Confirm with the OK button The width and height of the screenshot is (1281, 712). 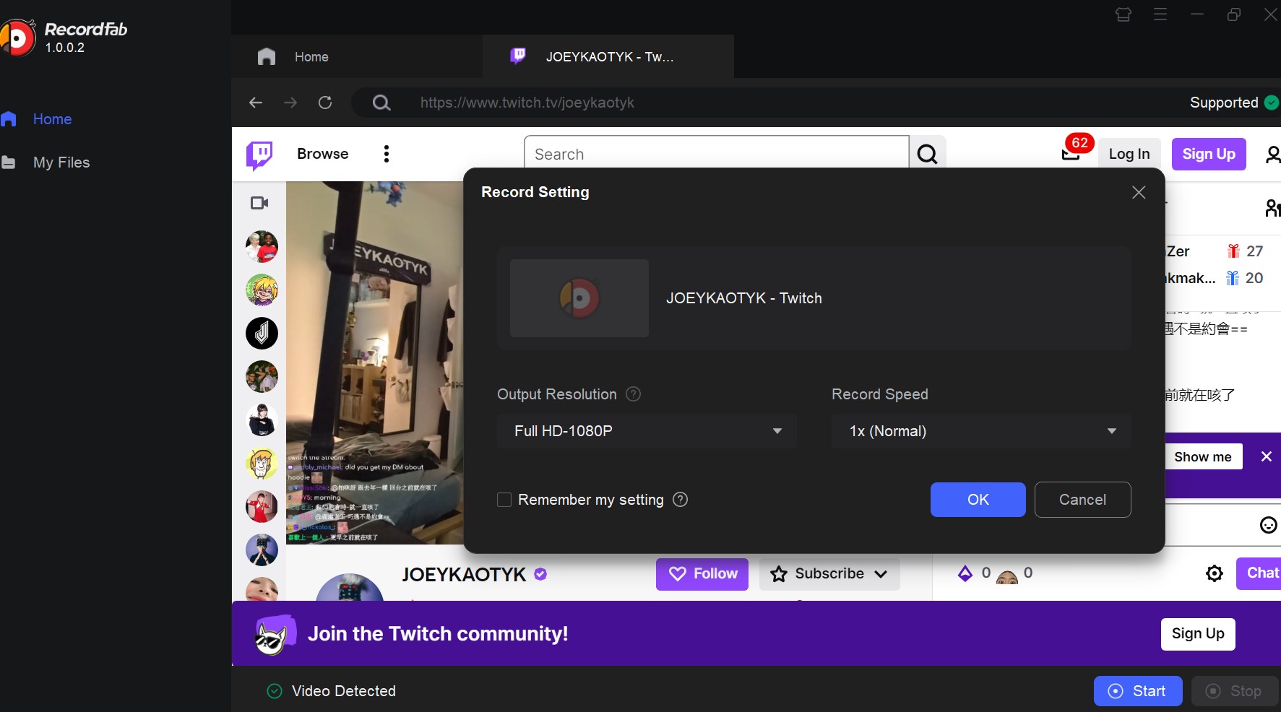(x=978, y=500)
